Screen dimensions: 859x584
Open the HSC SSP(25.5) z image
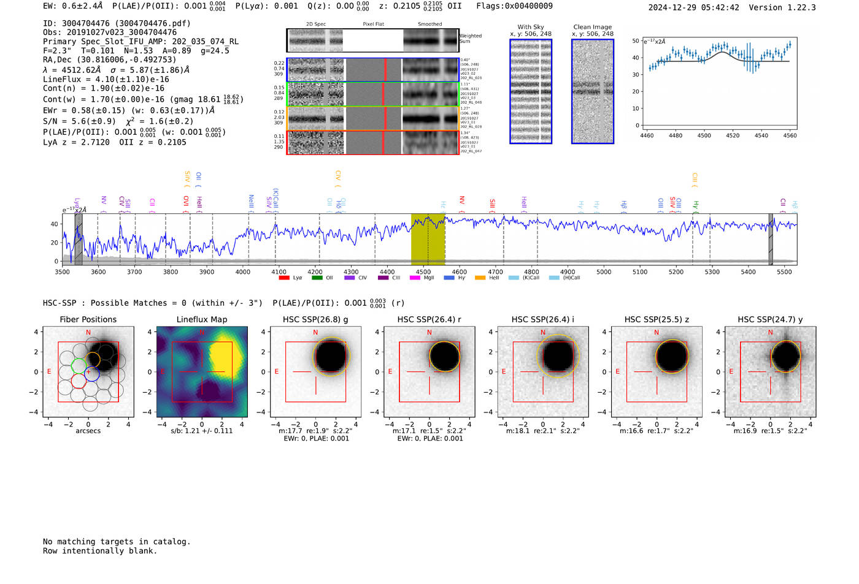coord(657,371)
